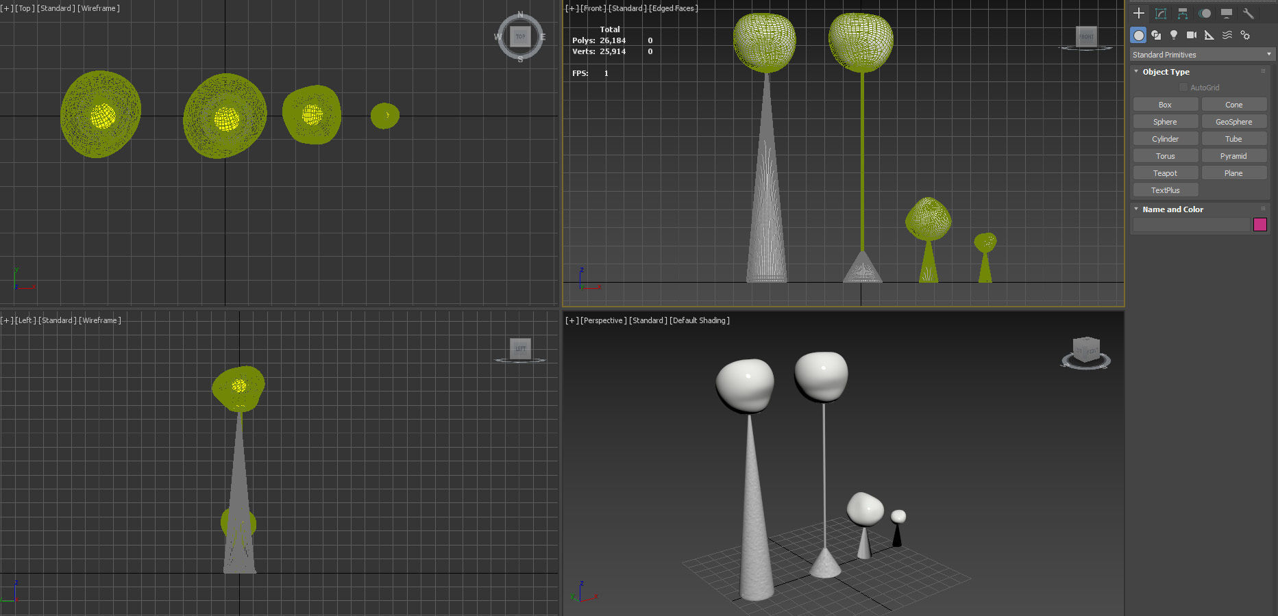Click the Sphere primitive button

(x=1166, y=122)
